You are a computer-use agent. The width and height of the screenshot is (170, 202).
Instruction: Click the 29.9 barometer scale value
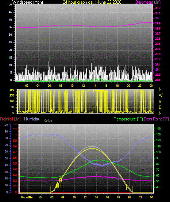158,23
